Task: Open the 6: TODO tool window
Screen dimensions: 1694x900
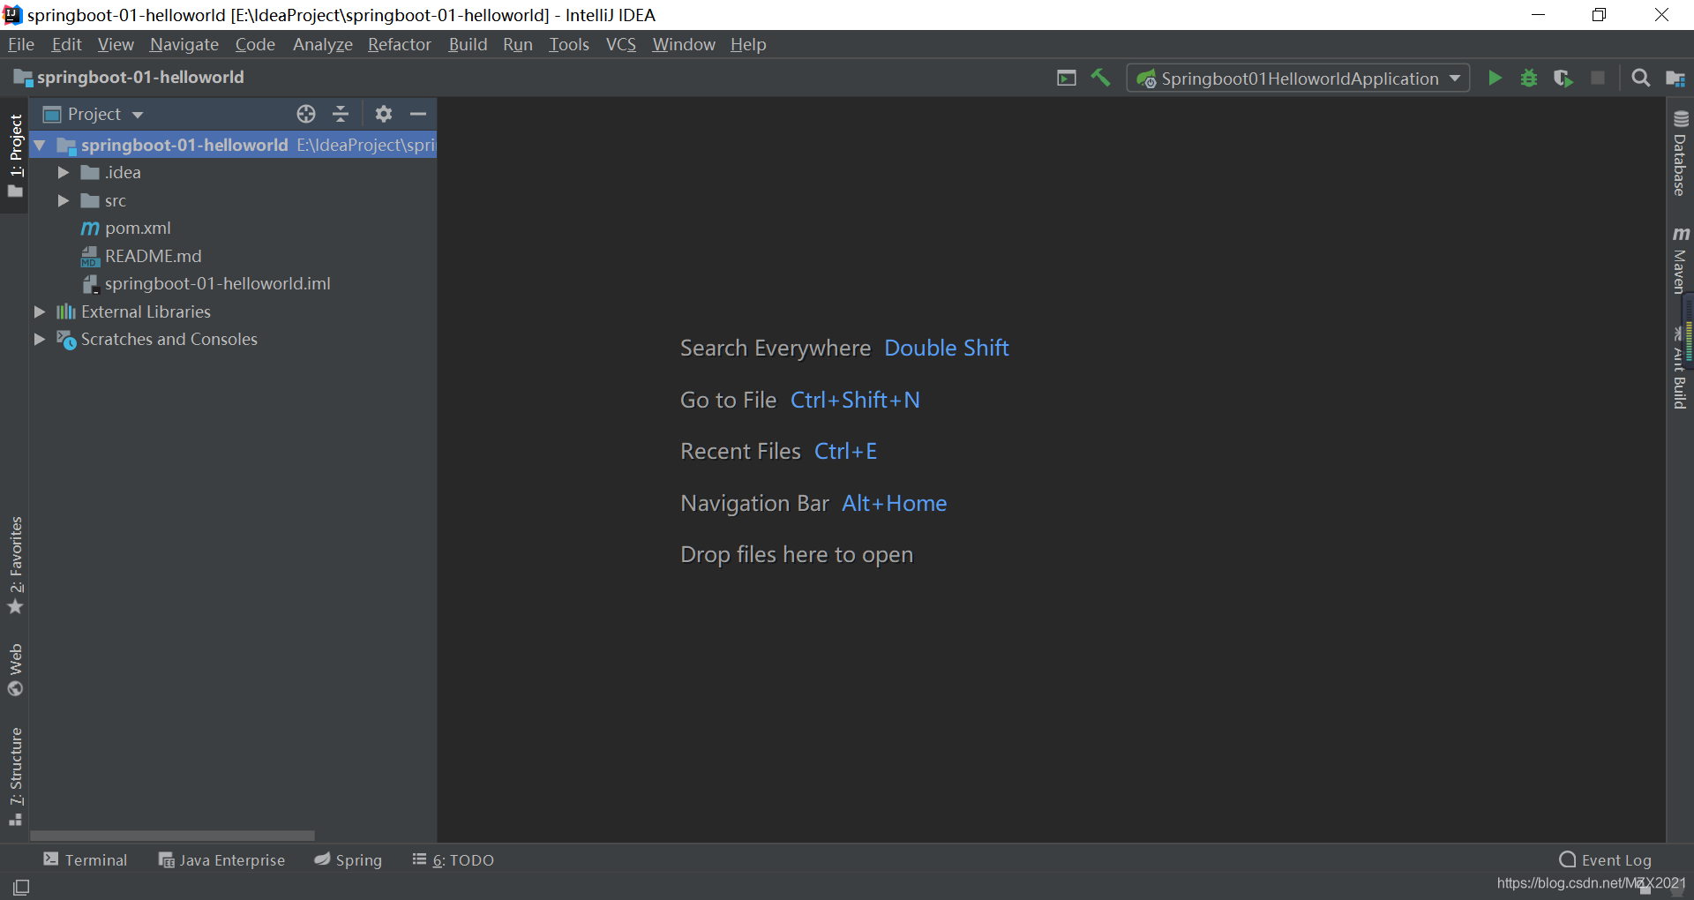Action: (453, 860)
